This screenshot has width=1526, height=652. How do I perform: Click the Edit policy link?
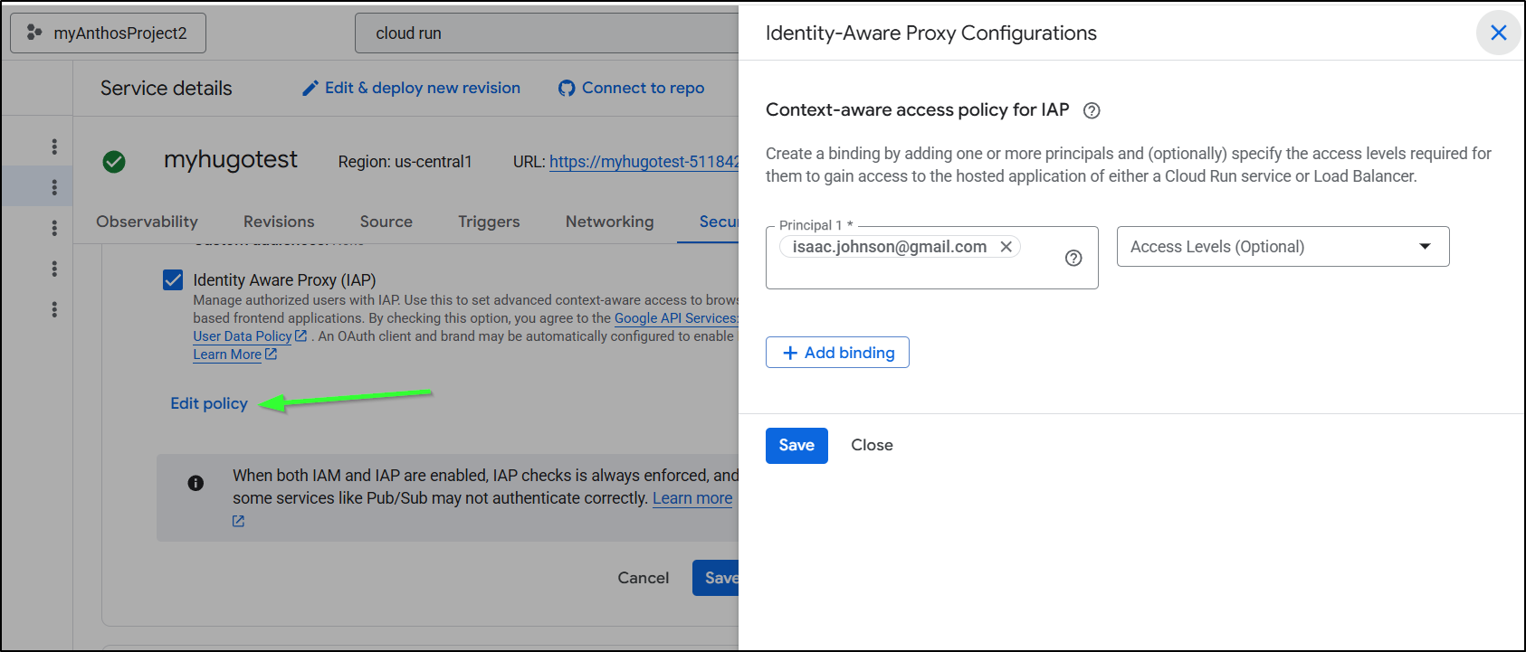coord(209,403)
